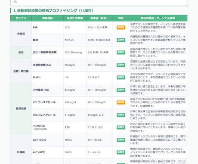Click the reference 40 mg/dL 以上
This screenshot has height=164, width=198.
[x=96, y=115]
